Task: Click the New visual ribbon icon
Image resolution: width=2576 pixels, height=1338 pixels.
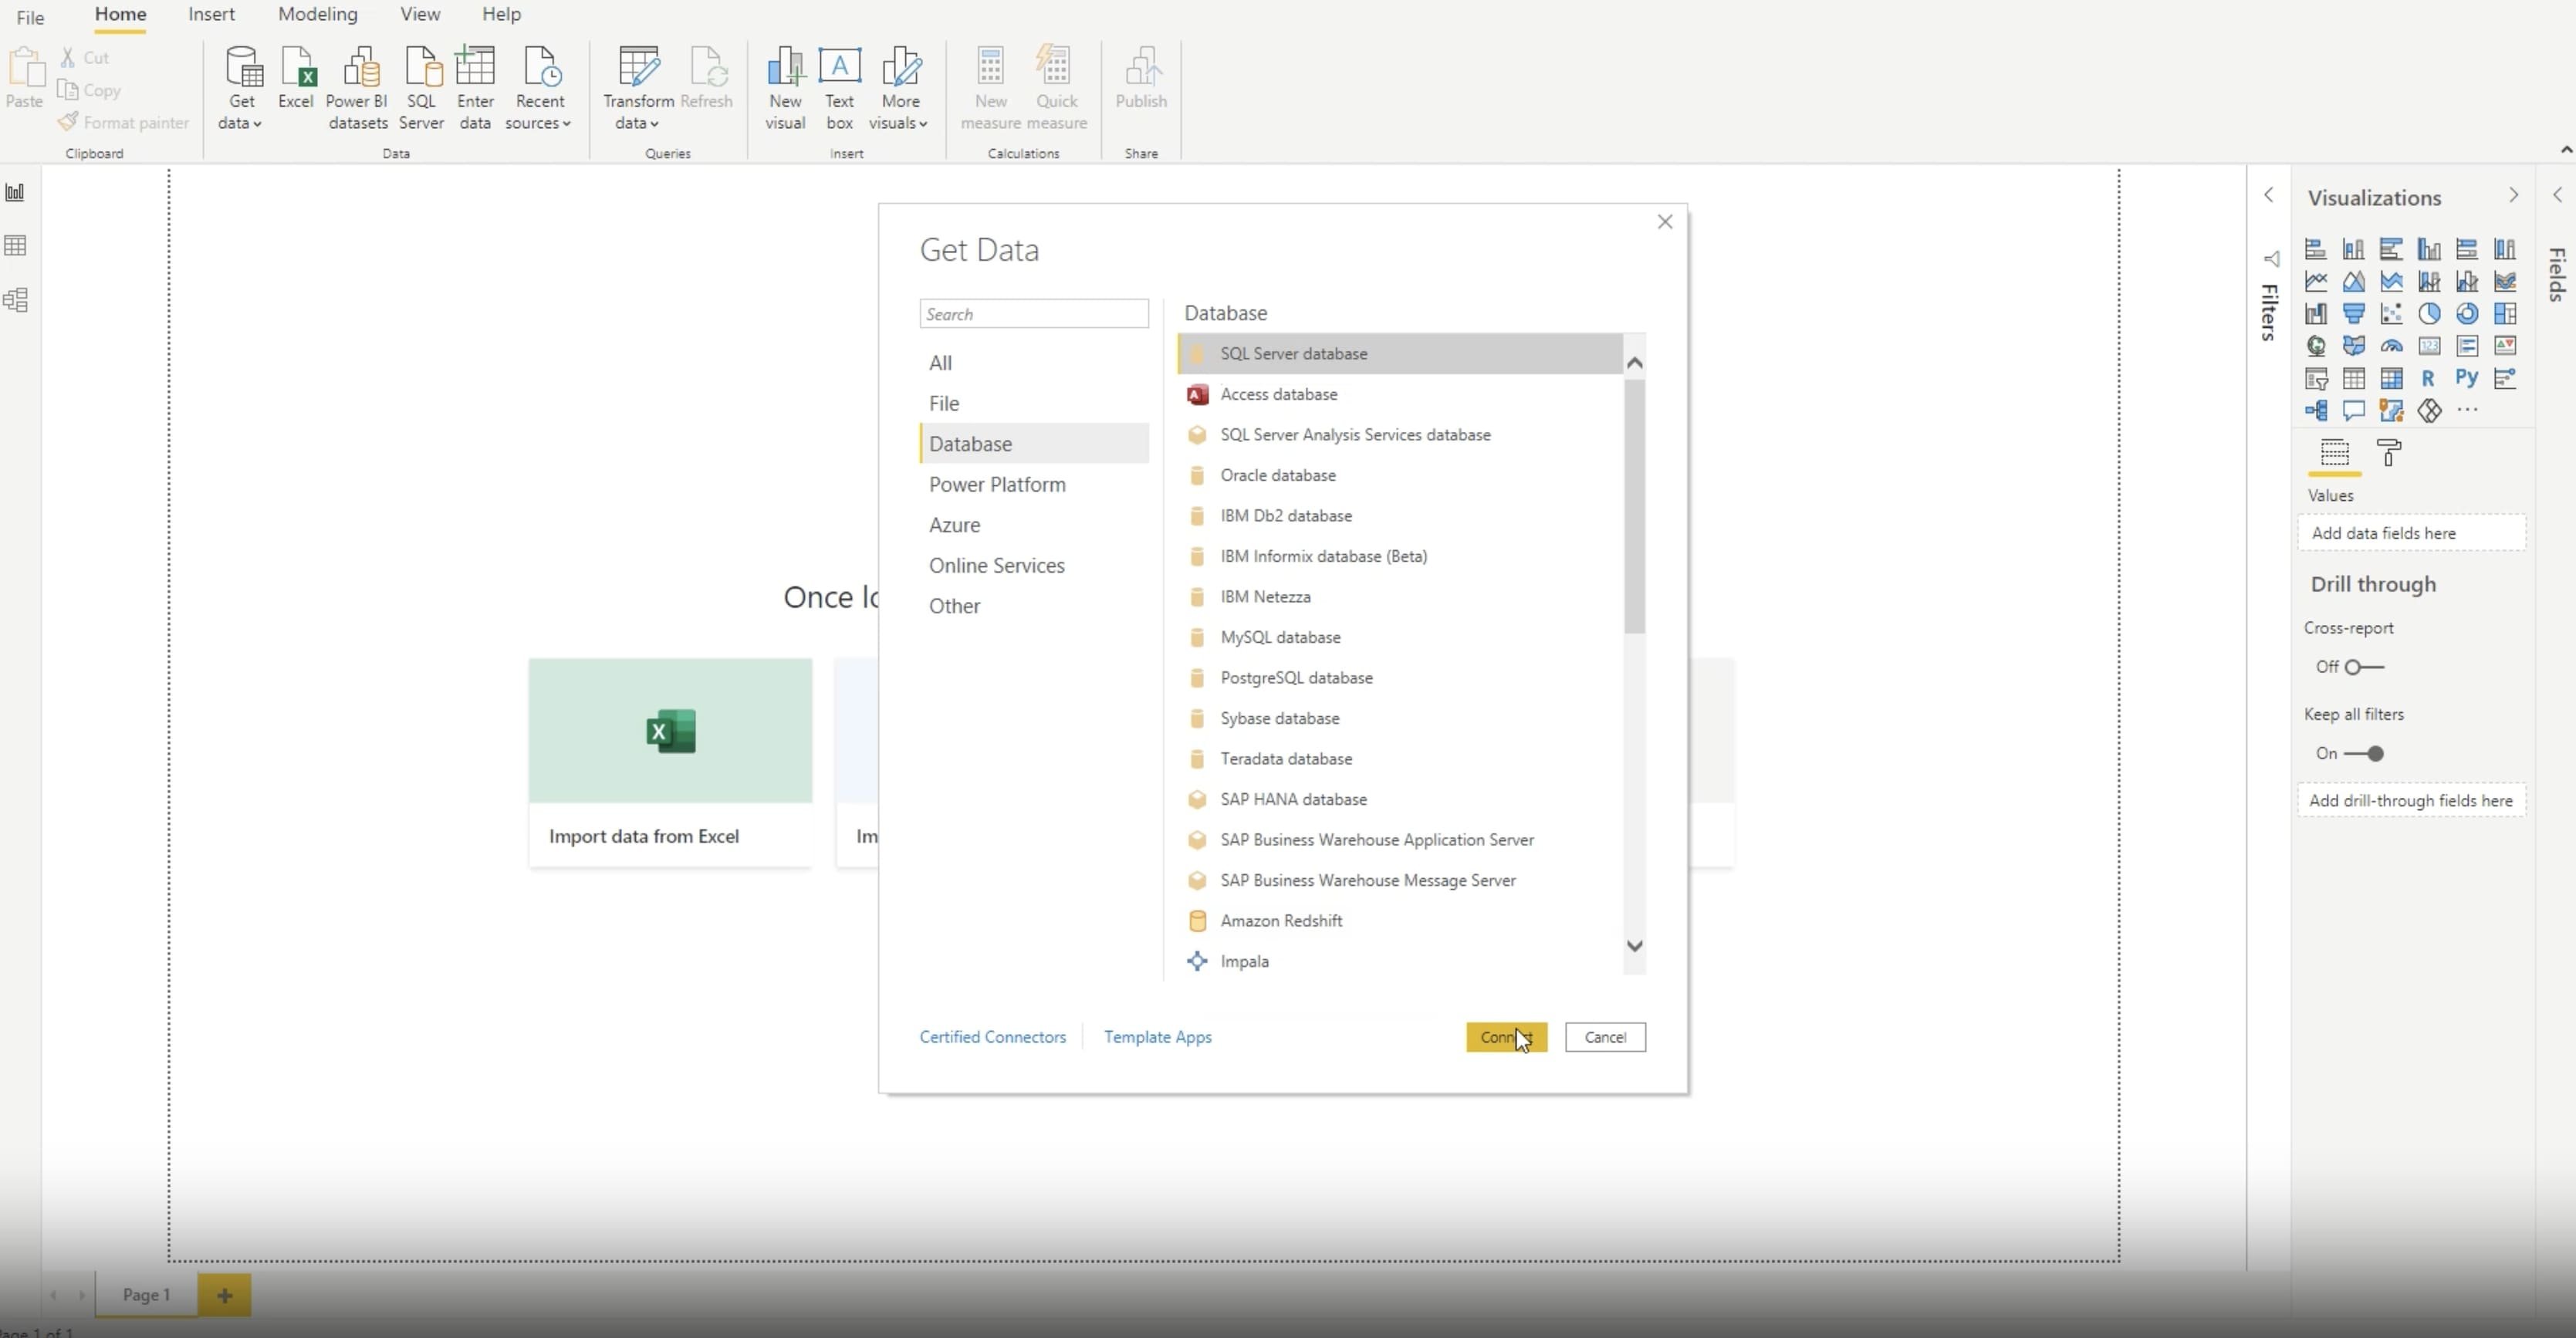Action: (785, 88)
